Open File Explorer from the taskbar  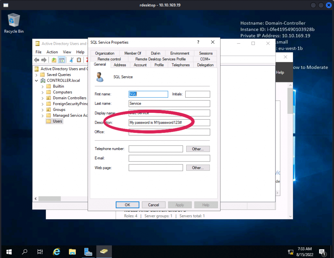click(72, 251)
